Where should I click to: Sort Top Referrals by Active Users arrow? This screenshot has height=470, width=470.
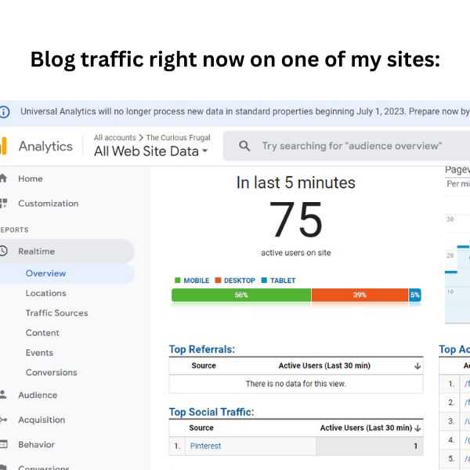[418, 366]
